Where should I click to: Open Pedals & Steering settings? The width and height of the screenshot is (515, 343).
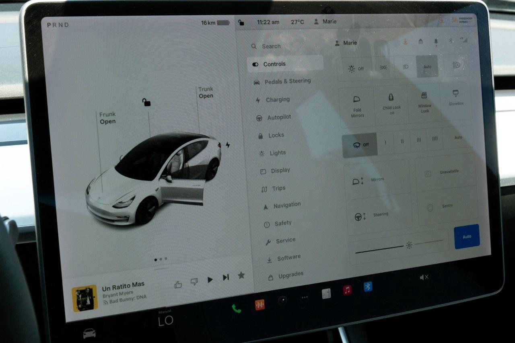click(282, 81)
